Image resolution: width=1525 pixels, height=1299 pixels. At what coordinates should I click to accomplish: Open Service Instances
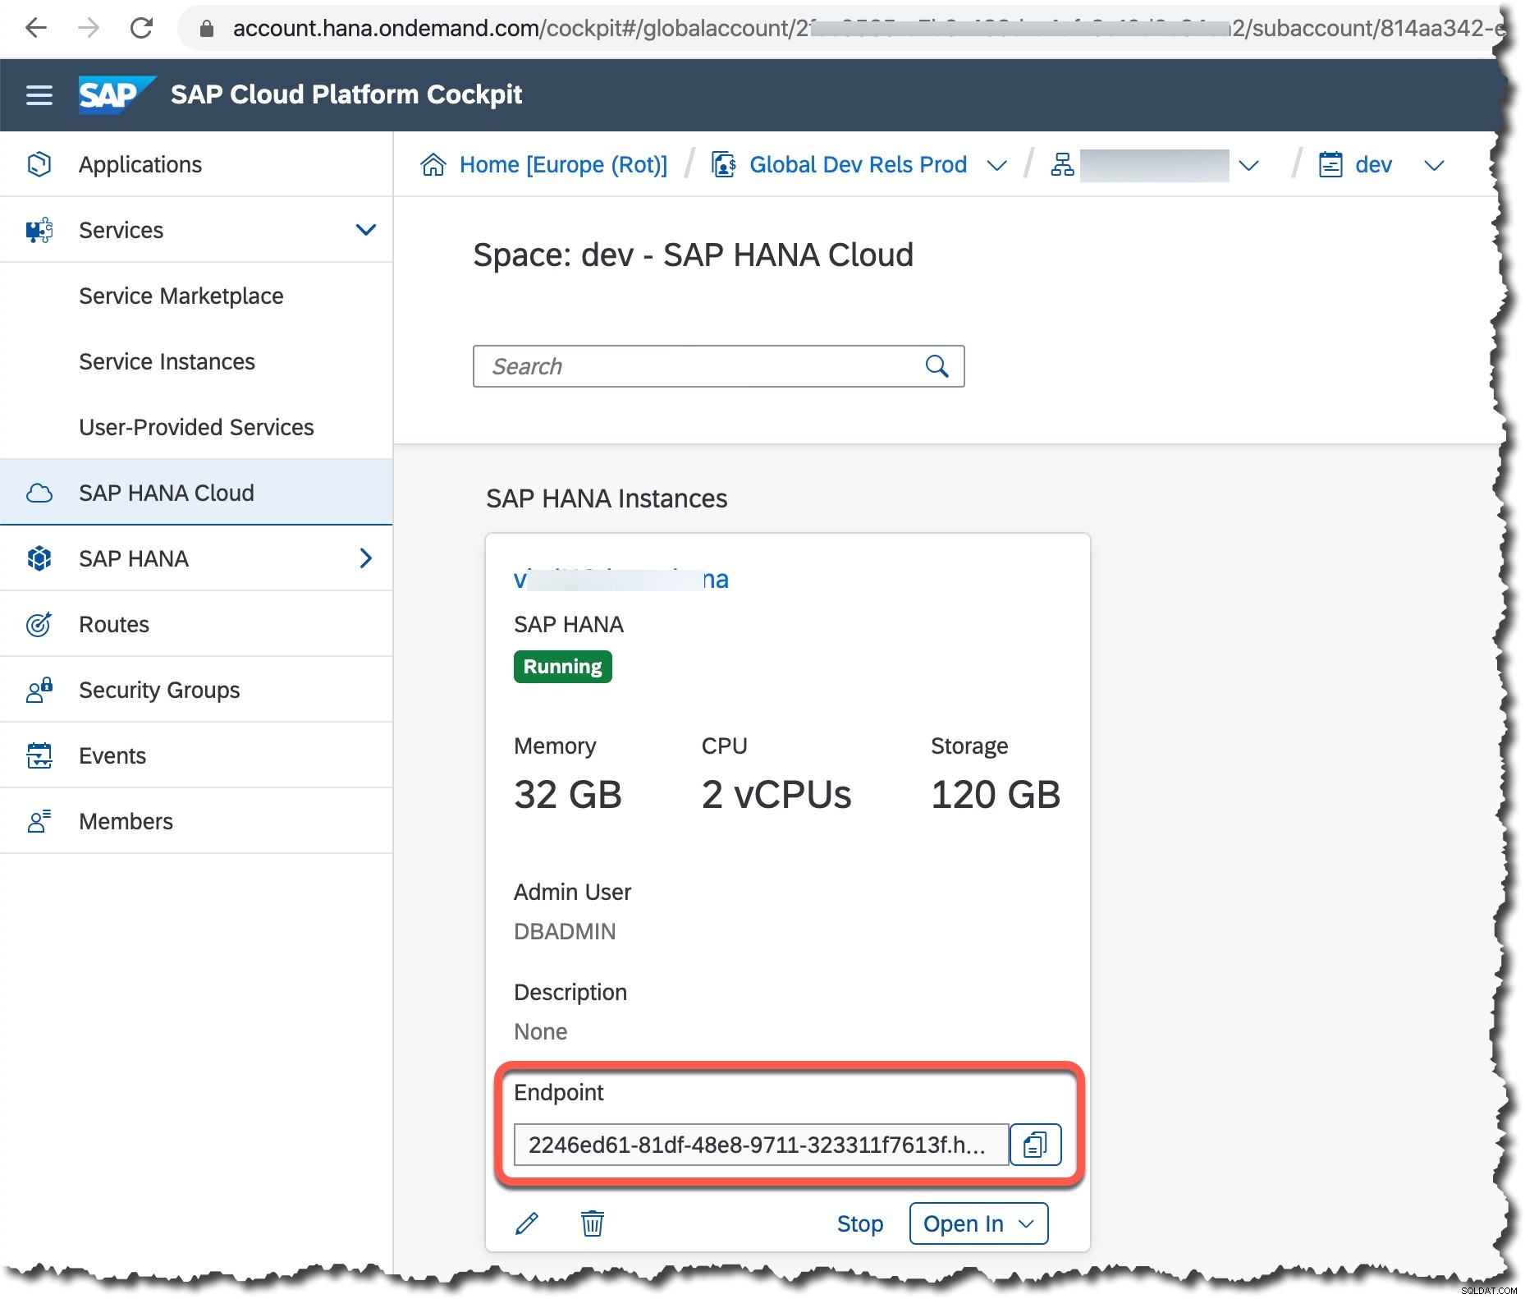click(x=167, y=361)
